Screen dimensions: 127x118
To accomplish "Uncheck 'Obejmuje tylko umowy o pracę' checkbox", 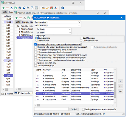I will [36, 44].
